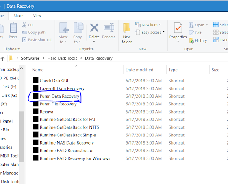
Task: Switch to the Share ribbon tab
Action: [x=18, y=15]
